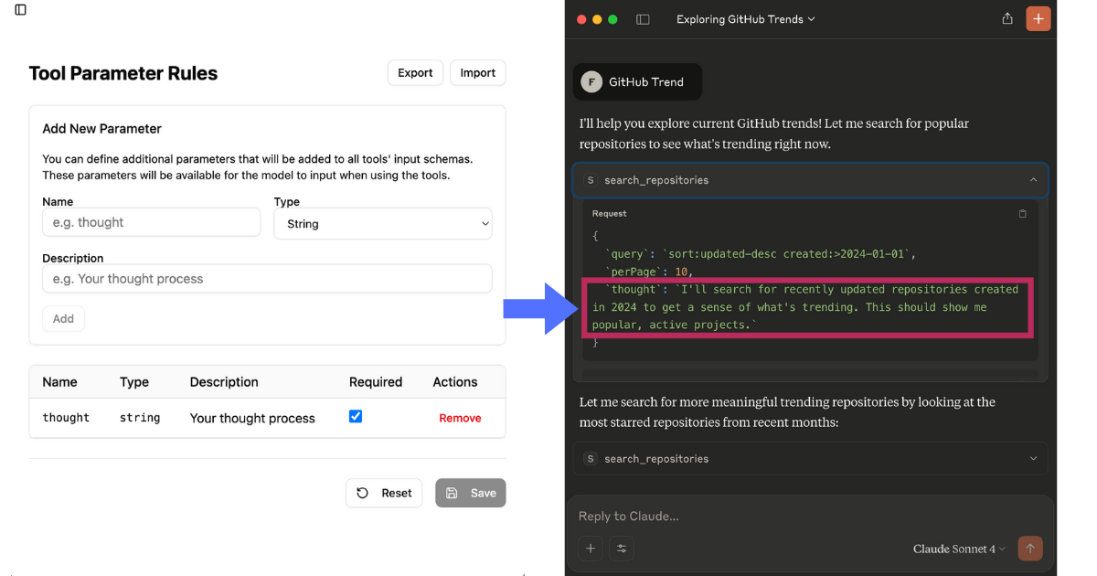Focus the Name input field
The width and height of the screenshot is (1097, 576).
[152, 222]
